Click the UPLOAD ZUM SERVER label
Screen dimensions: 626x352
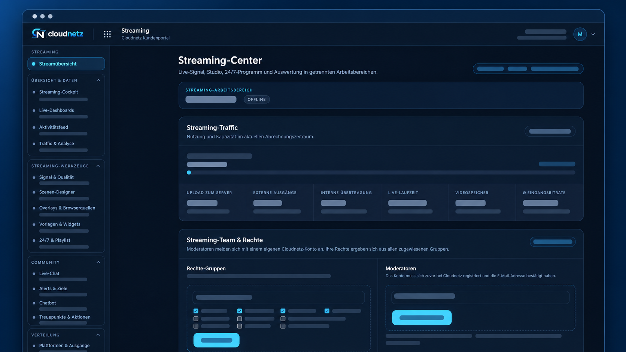click(x=209, y=193)
